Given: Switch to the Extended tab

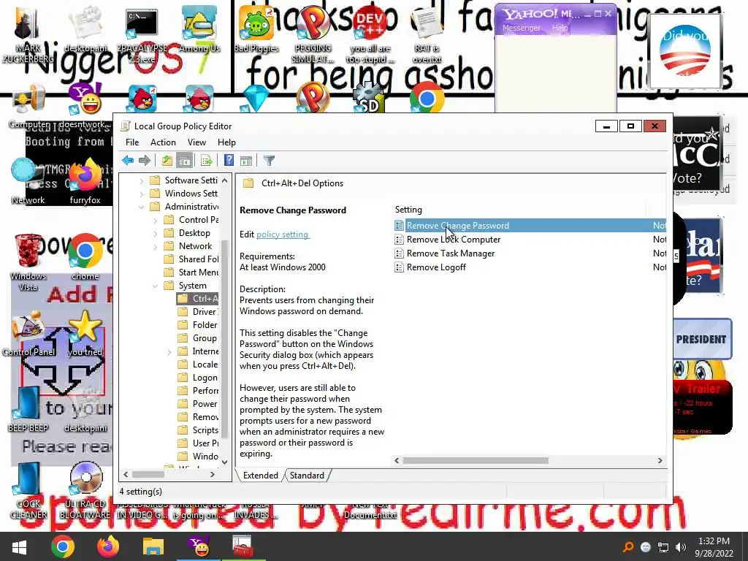Looking at the screenshot, I should 261,475.
